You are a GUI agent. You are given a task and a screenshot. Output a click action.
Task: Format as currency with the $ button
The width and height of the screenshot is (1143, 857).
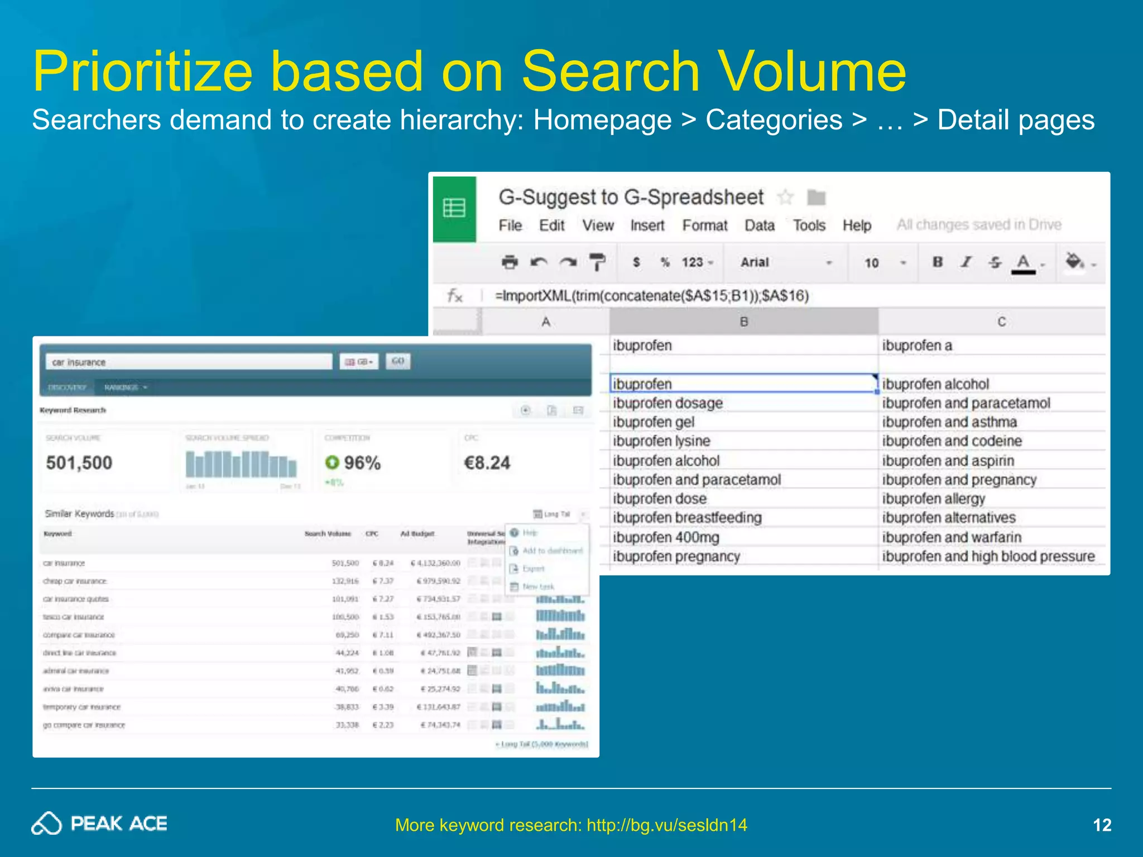tap(636, 262)
